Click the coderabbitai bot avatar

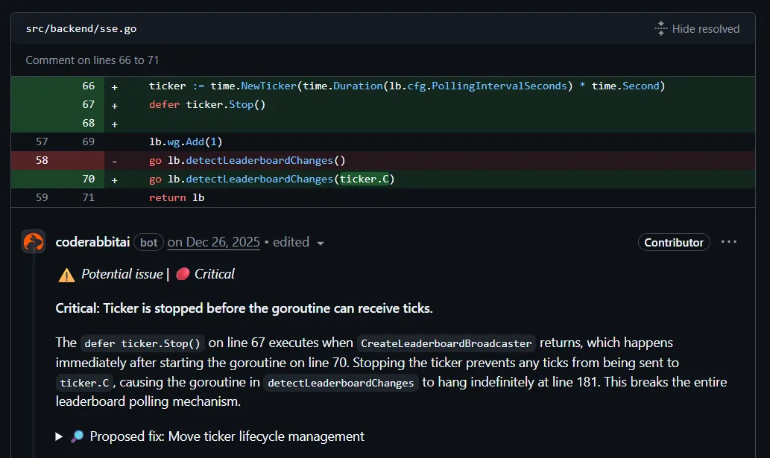pyautogui.click(x=34, y=242)
